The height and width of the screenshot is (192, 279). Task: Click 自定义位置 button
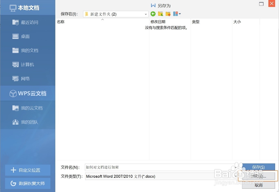(28, 170)
